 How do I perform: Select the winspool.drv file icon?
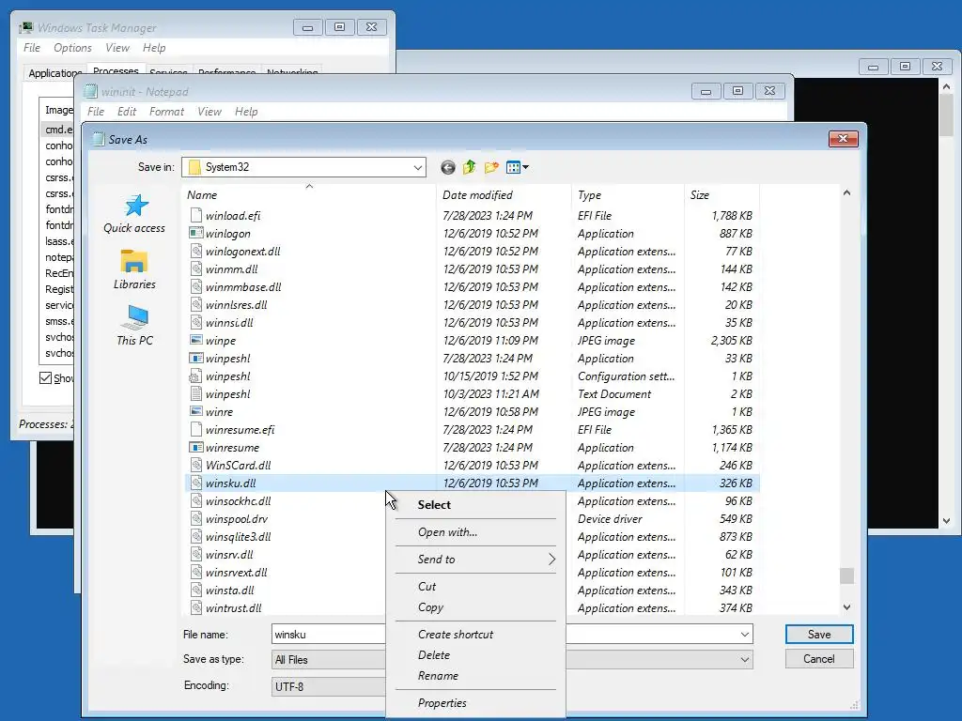click(195, 518)
